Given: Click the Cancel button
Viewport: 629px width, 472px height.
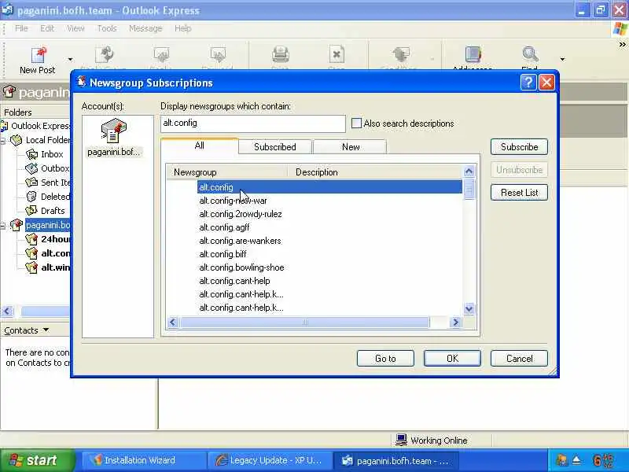Looking at the screenshot, I should coord(519,359).
